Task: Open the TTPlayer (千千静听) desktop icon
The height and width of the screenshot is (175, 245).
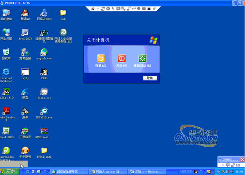Action: (x=25, y=152)
